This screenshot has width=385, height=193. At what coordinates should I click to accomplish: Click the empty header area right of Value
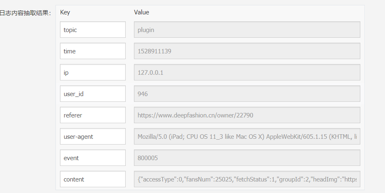point(255,12)
